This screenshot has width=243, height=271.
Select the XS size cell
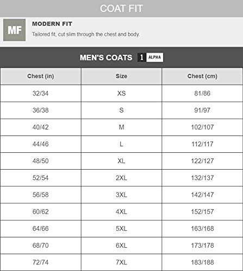tap(121, 93)
